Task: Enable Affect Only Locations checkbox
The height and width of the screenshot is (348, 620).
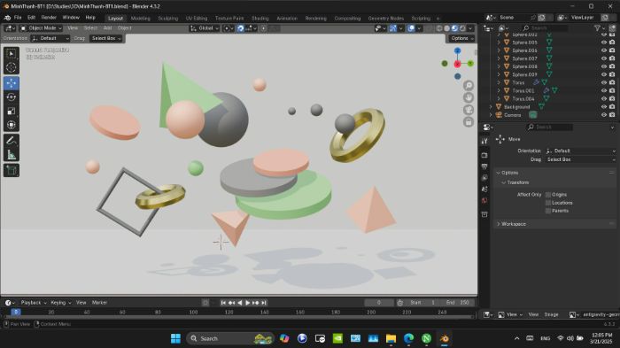Action: (x=548, y=203)
